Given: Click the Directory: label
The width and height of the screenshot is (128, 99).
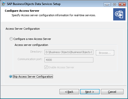Looking at the screenshot, I should [36, 52].
